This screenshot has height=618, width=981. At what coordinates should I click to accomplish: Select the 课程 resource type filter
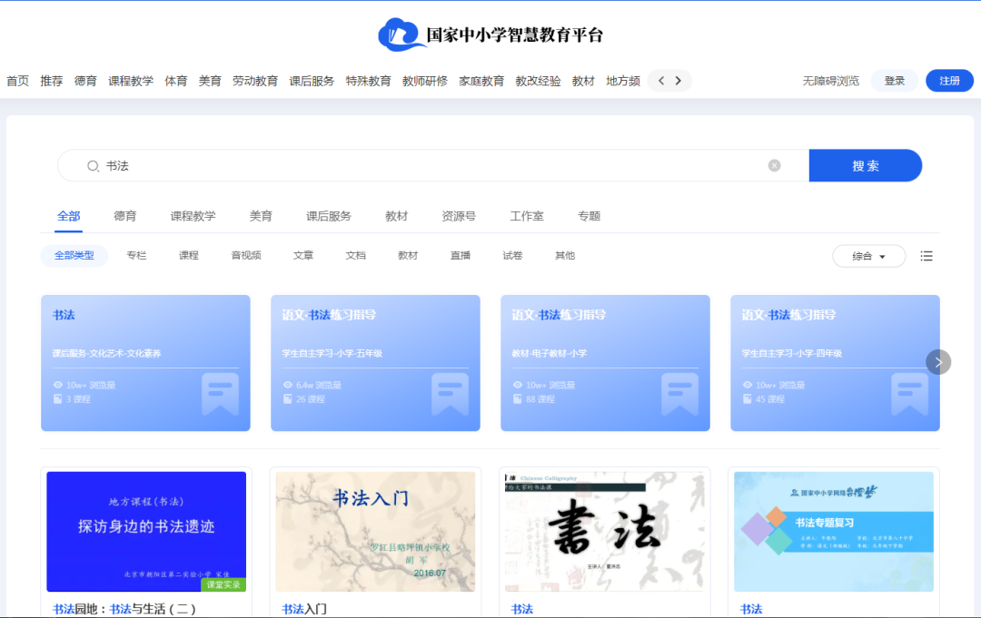point(188,255)
